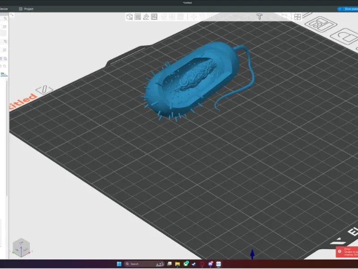The width and height of the screenshot is (358, 269).
Task: Click the greyed layer height lines icon
Action: 180,17
